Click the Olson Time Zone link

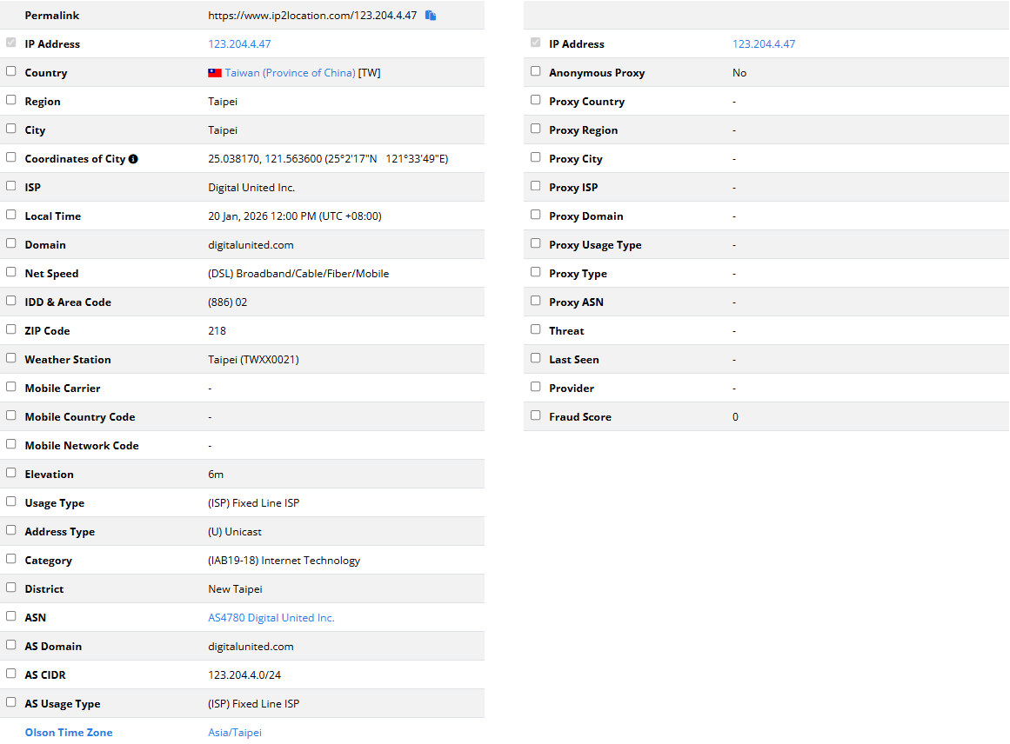69,733
